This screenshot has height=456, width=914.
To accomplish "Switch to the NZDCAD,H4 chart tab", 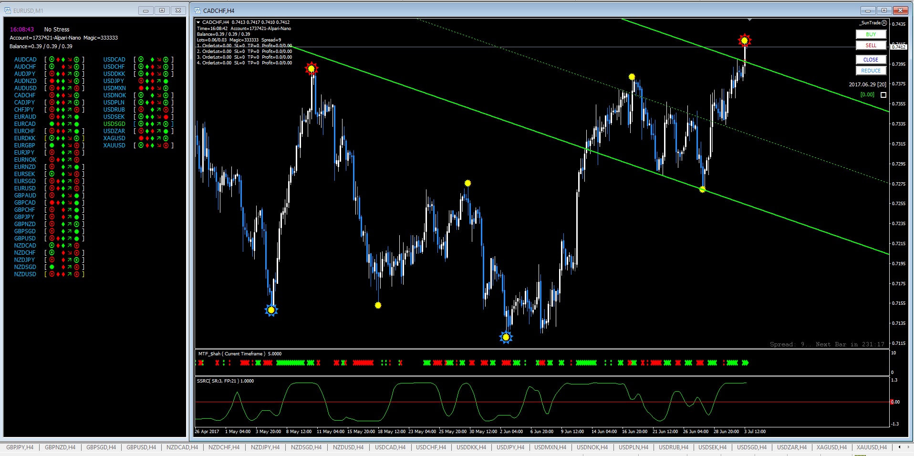I will pyautogui.click(x=182, y=447).
